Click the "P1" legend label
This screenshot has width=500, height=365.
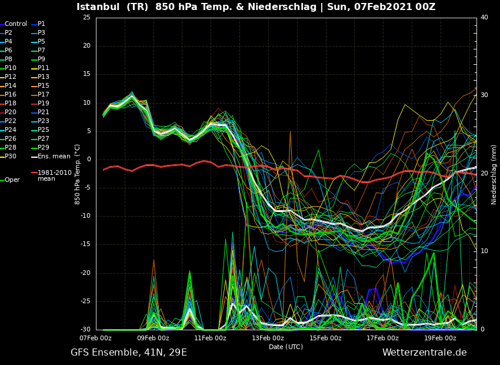click(41, 24)
